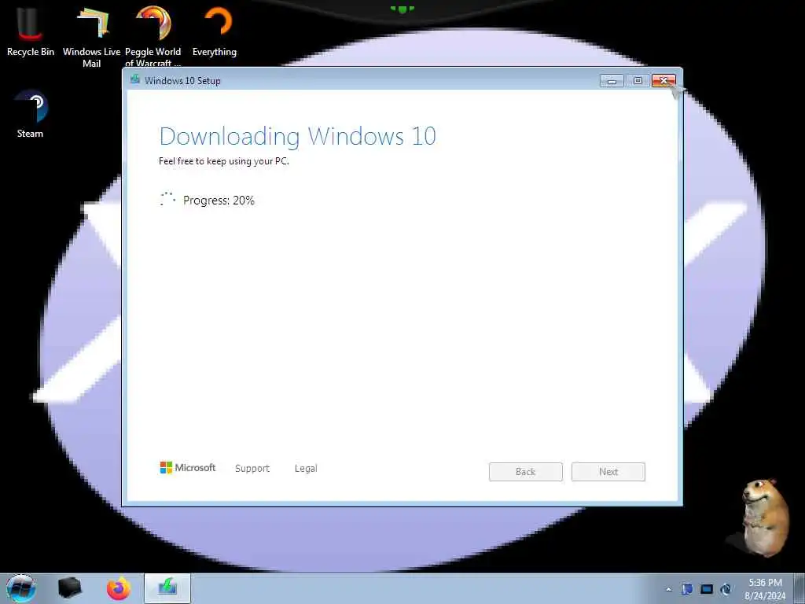Open the Windows Start menu orb
Viewport: 805px width, 604px height.
pos(21,588)
